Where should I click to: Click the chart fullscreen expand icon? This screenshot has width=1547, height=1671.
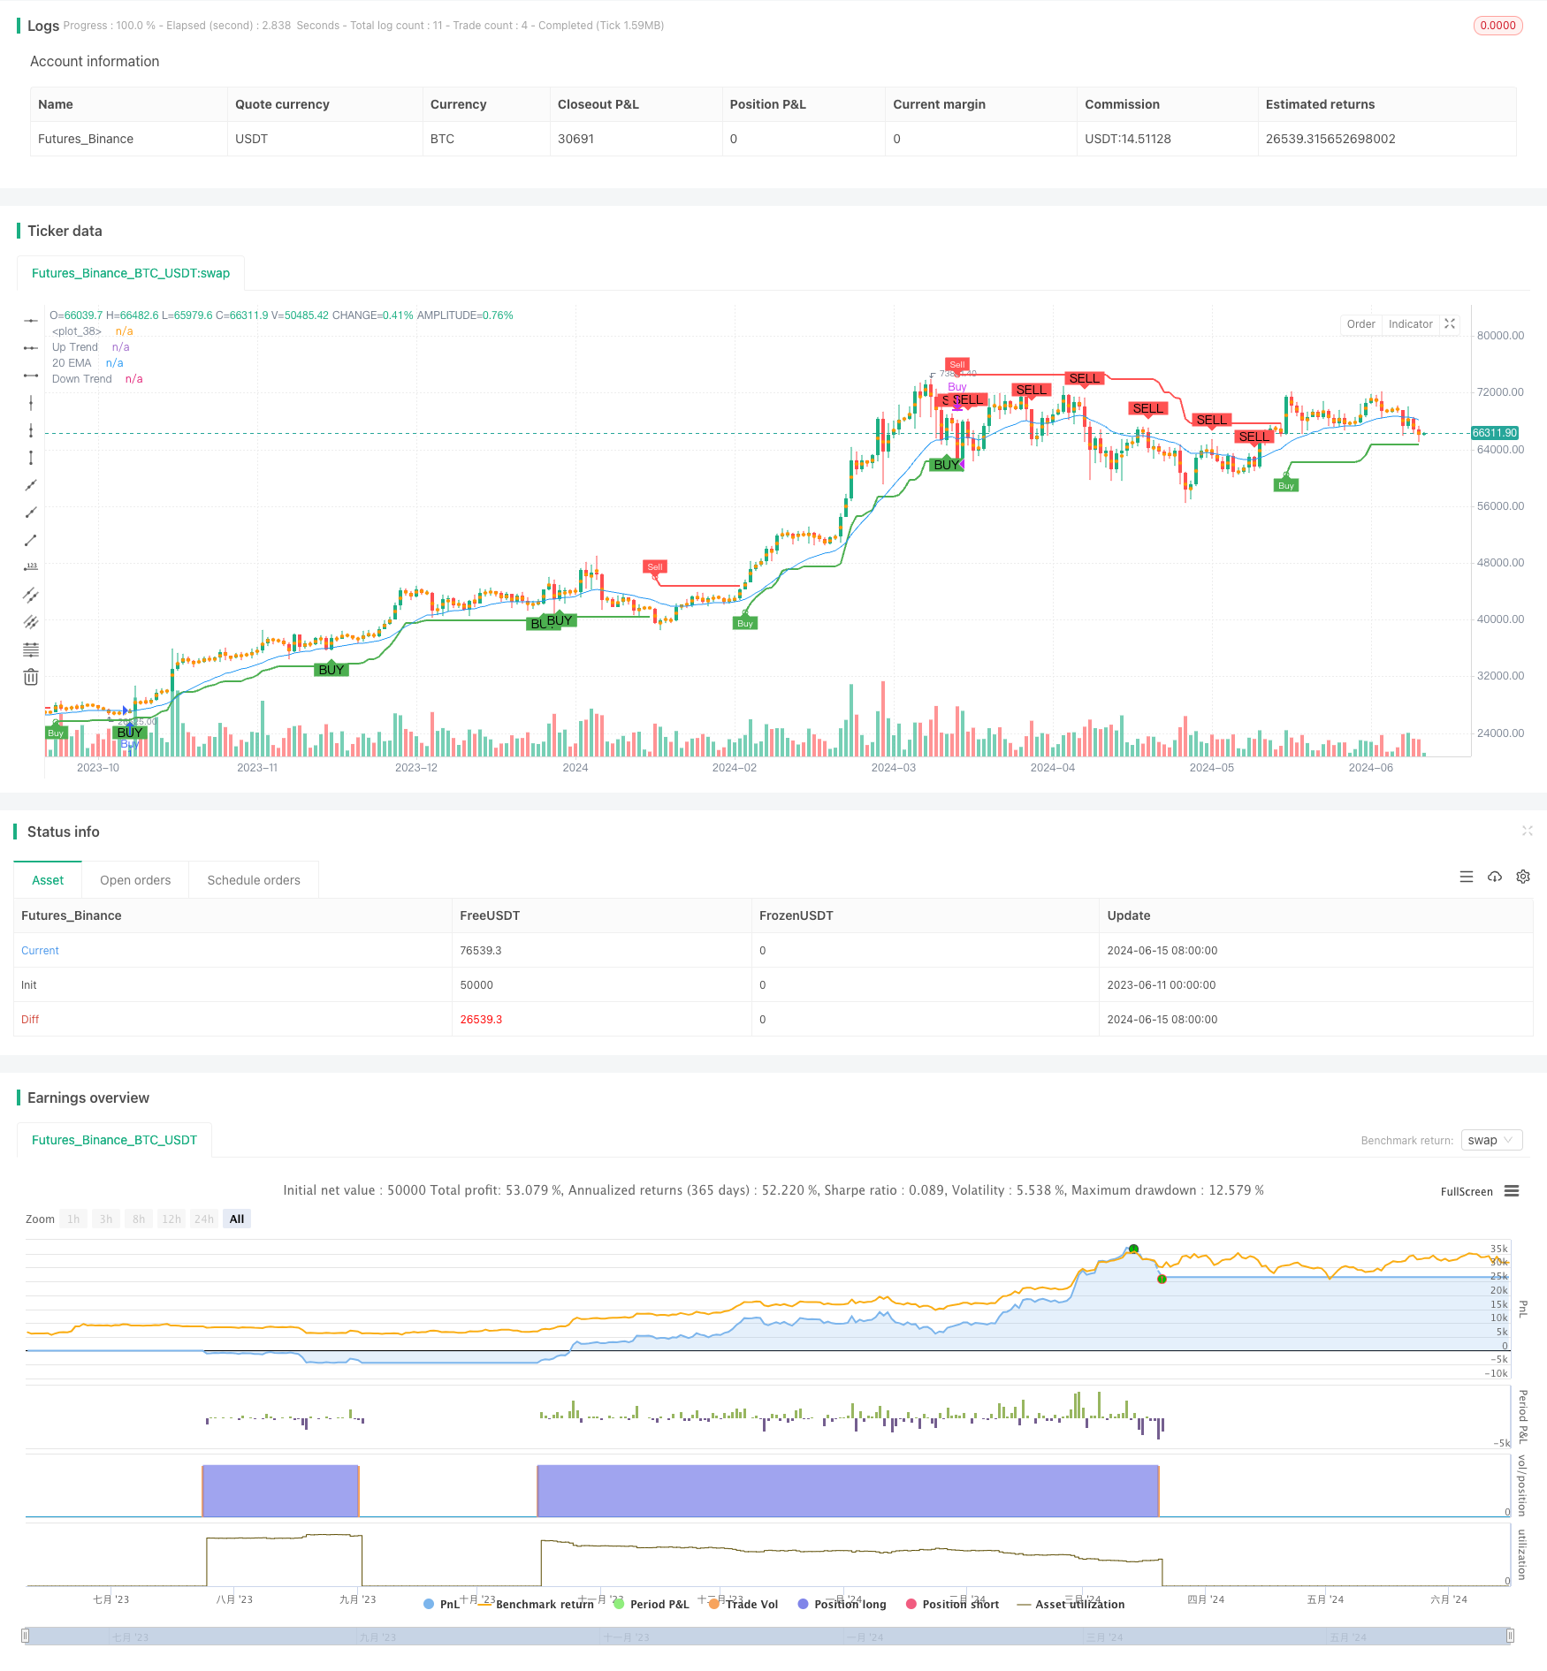point(1450,324)
